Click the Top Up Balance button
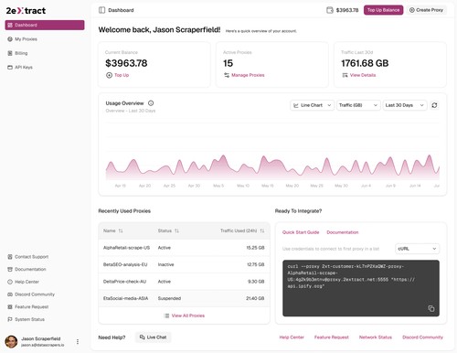457x353 pixels. 383,10
